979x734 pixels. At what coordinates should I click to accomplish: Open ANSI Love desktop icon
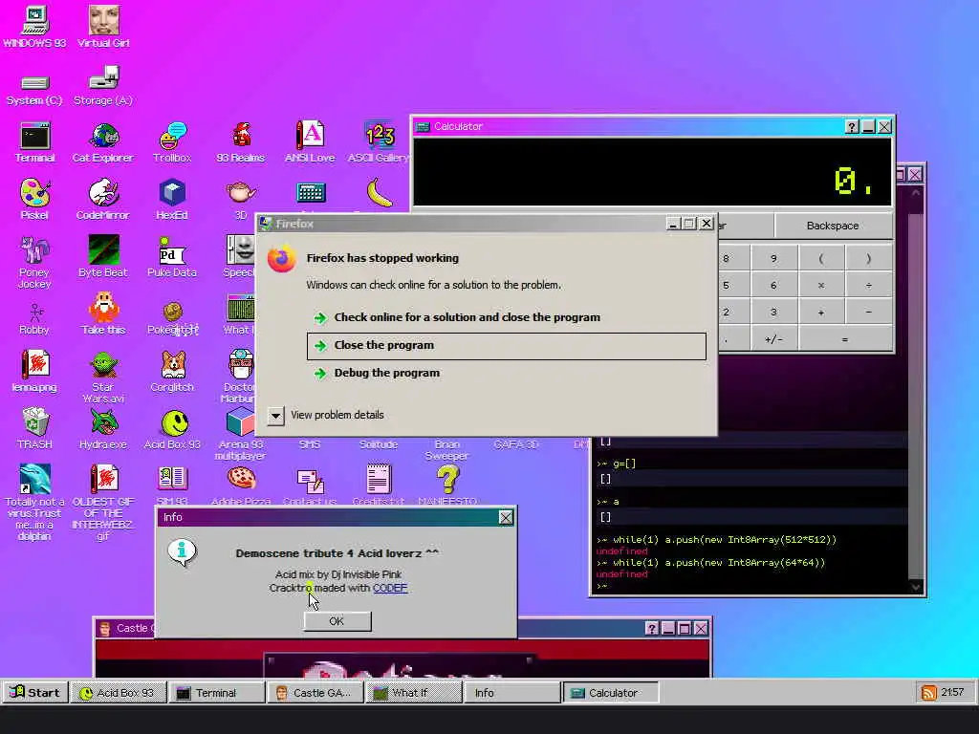(x=310, y=142)
